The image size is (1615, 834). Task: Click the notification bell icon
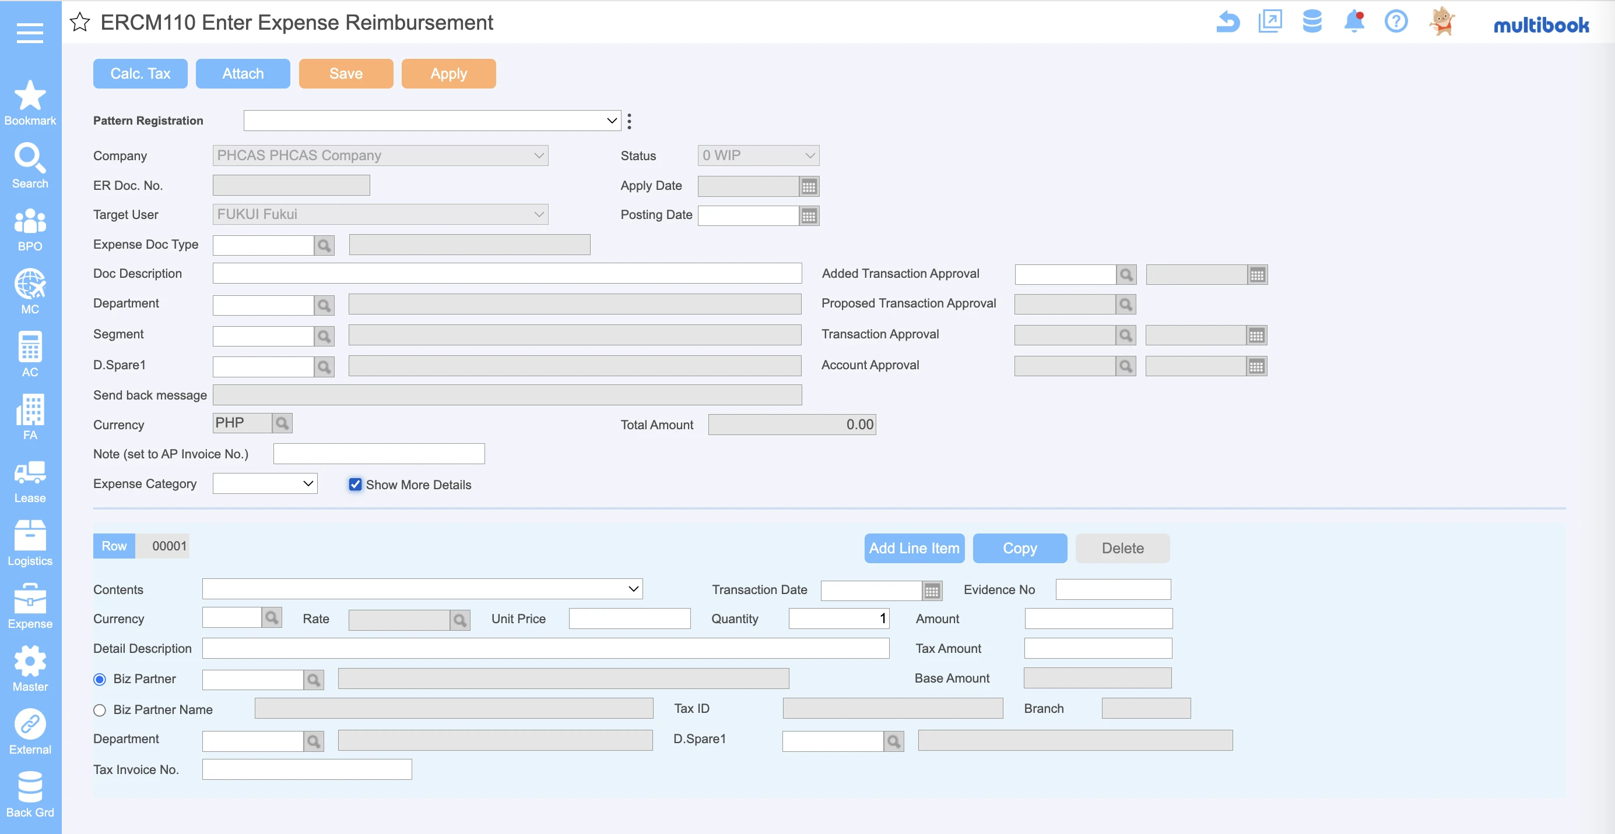coord(1354,22)
